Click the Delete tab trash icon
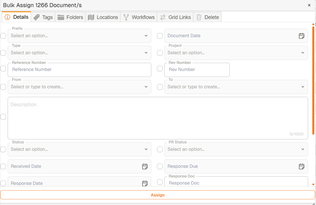 pyautogui.click(x=199, y=17)
